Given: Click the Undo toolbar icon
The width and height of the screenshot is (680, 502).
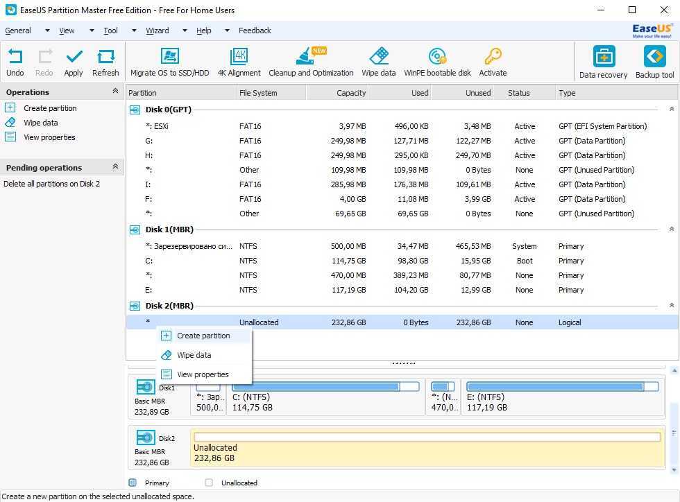Looking at the screenshot, I should point(15,58).
